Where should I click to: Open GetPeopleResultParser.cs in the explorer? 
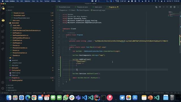(21, 38)
